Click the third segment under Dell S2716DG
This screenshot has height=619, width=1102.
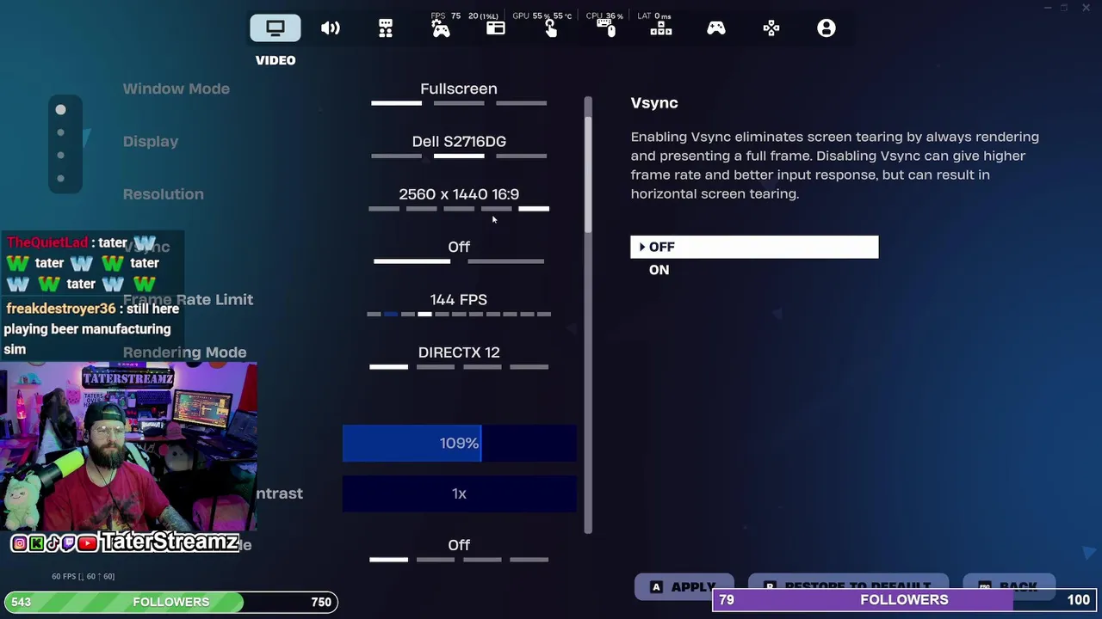click(522, 156)
